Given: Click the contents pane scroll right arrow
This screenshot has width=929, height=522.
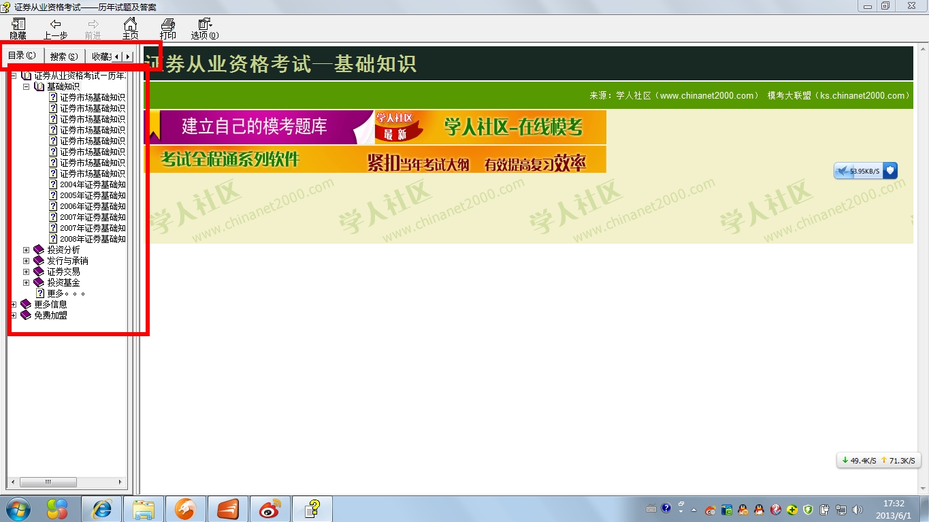Looking at the screenshot, I should [121, 482].
